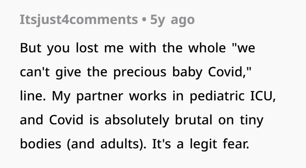Click the text "ICU," in the comment
Screen dimensions: 306x168
click(x=263, y=96)
